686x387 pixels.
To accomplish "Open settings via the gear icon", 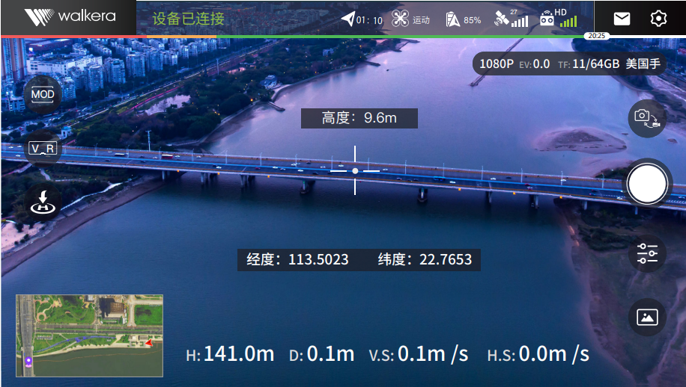I will 658,19.
